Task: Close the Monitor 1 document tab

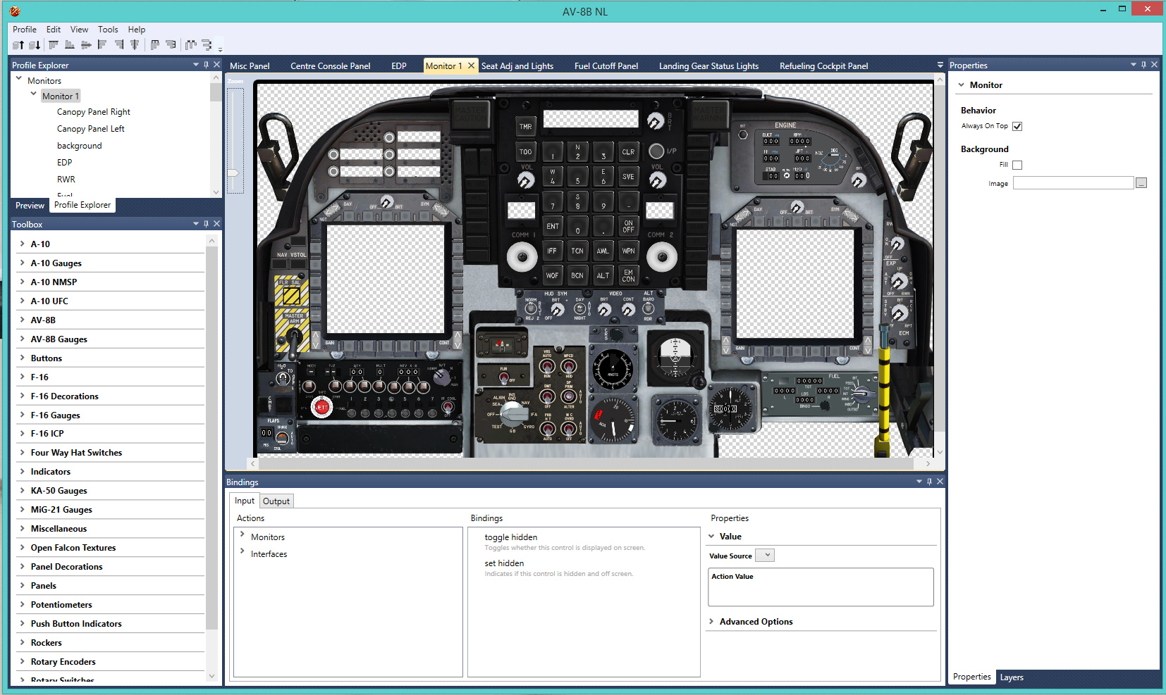Action: point(472,65)
